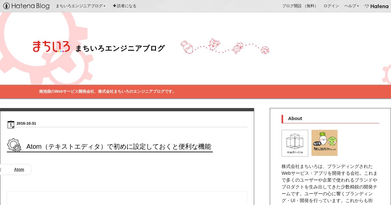Image resolution: width=391 pixels, height=205 pixels.
Task: Click the 無人販売所マップ vegetable thumbnail
Action: tap(325, 143)
